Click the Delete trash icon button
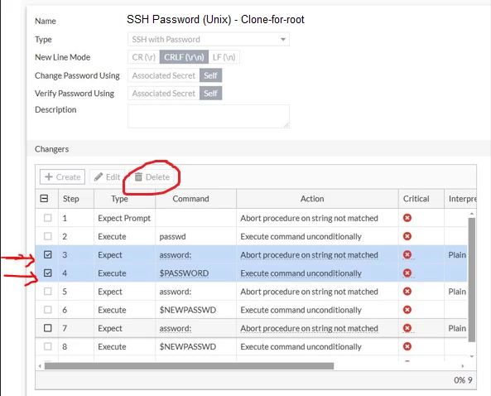 (152, 177)
